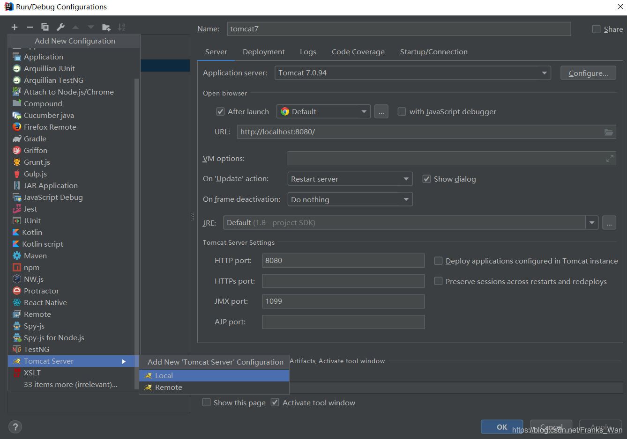Uncheck the Activate tool window checkbox
The height and width of the screenshot is (439, 627).
click(x=275, y=402)
